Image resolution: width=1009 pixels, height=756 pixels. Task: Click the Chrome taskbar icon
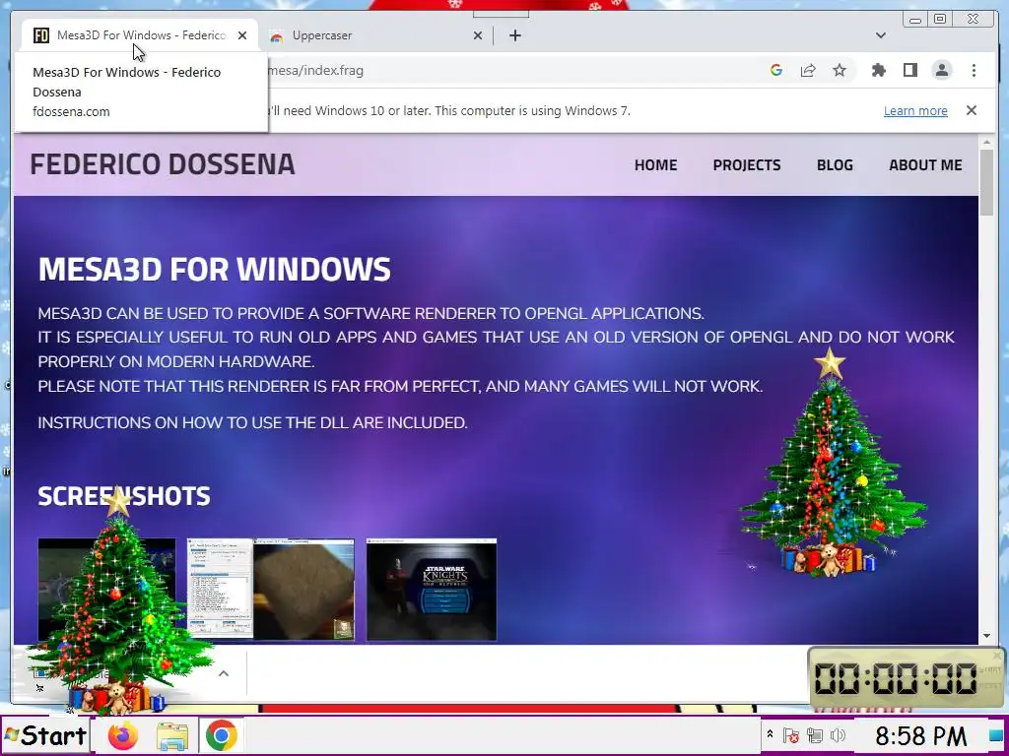tap(222, 735)
